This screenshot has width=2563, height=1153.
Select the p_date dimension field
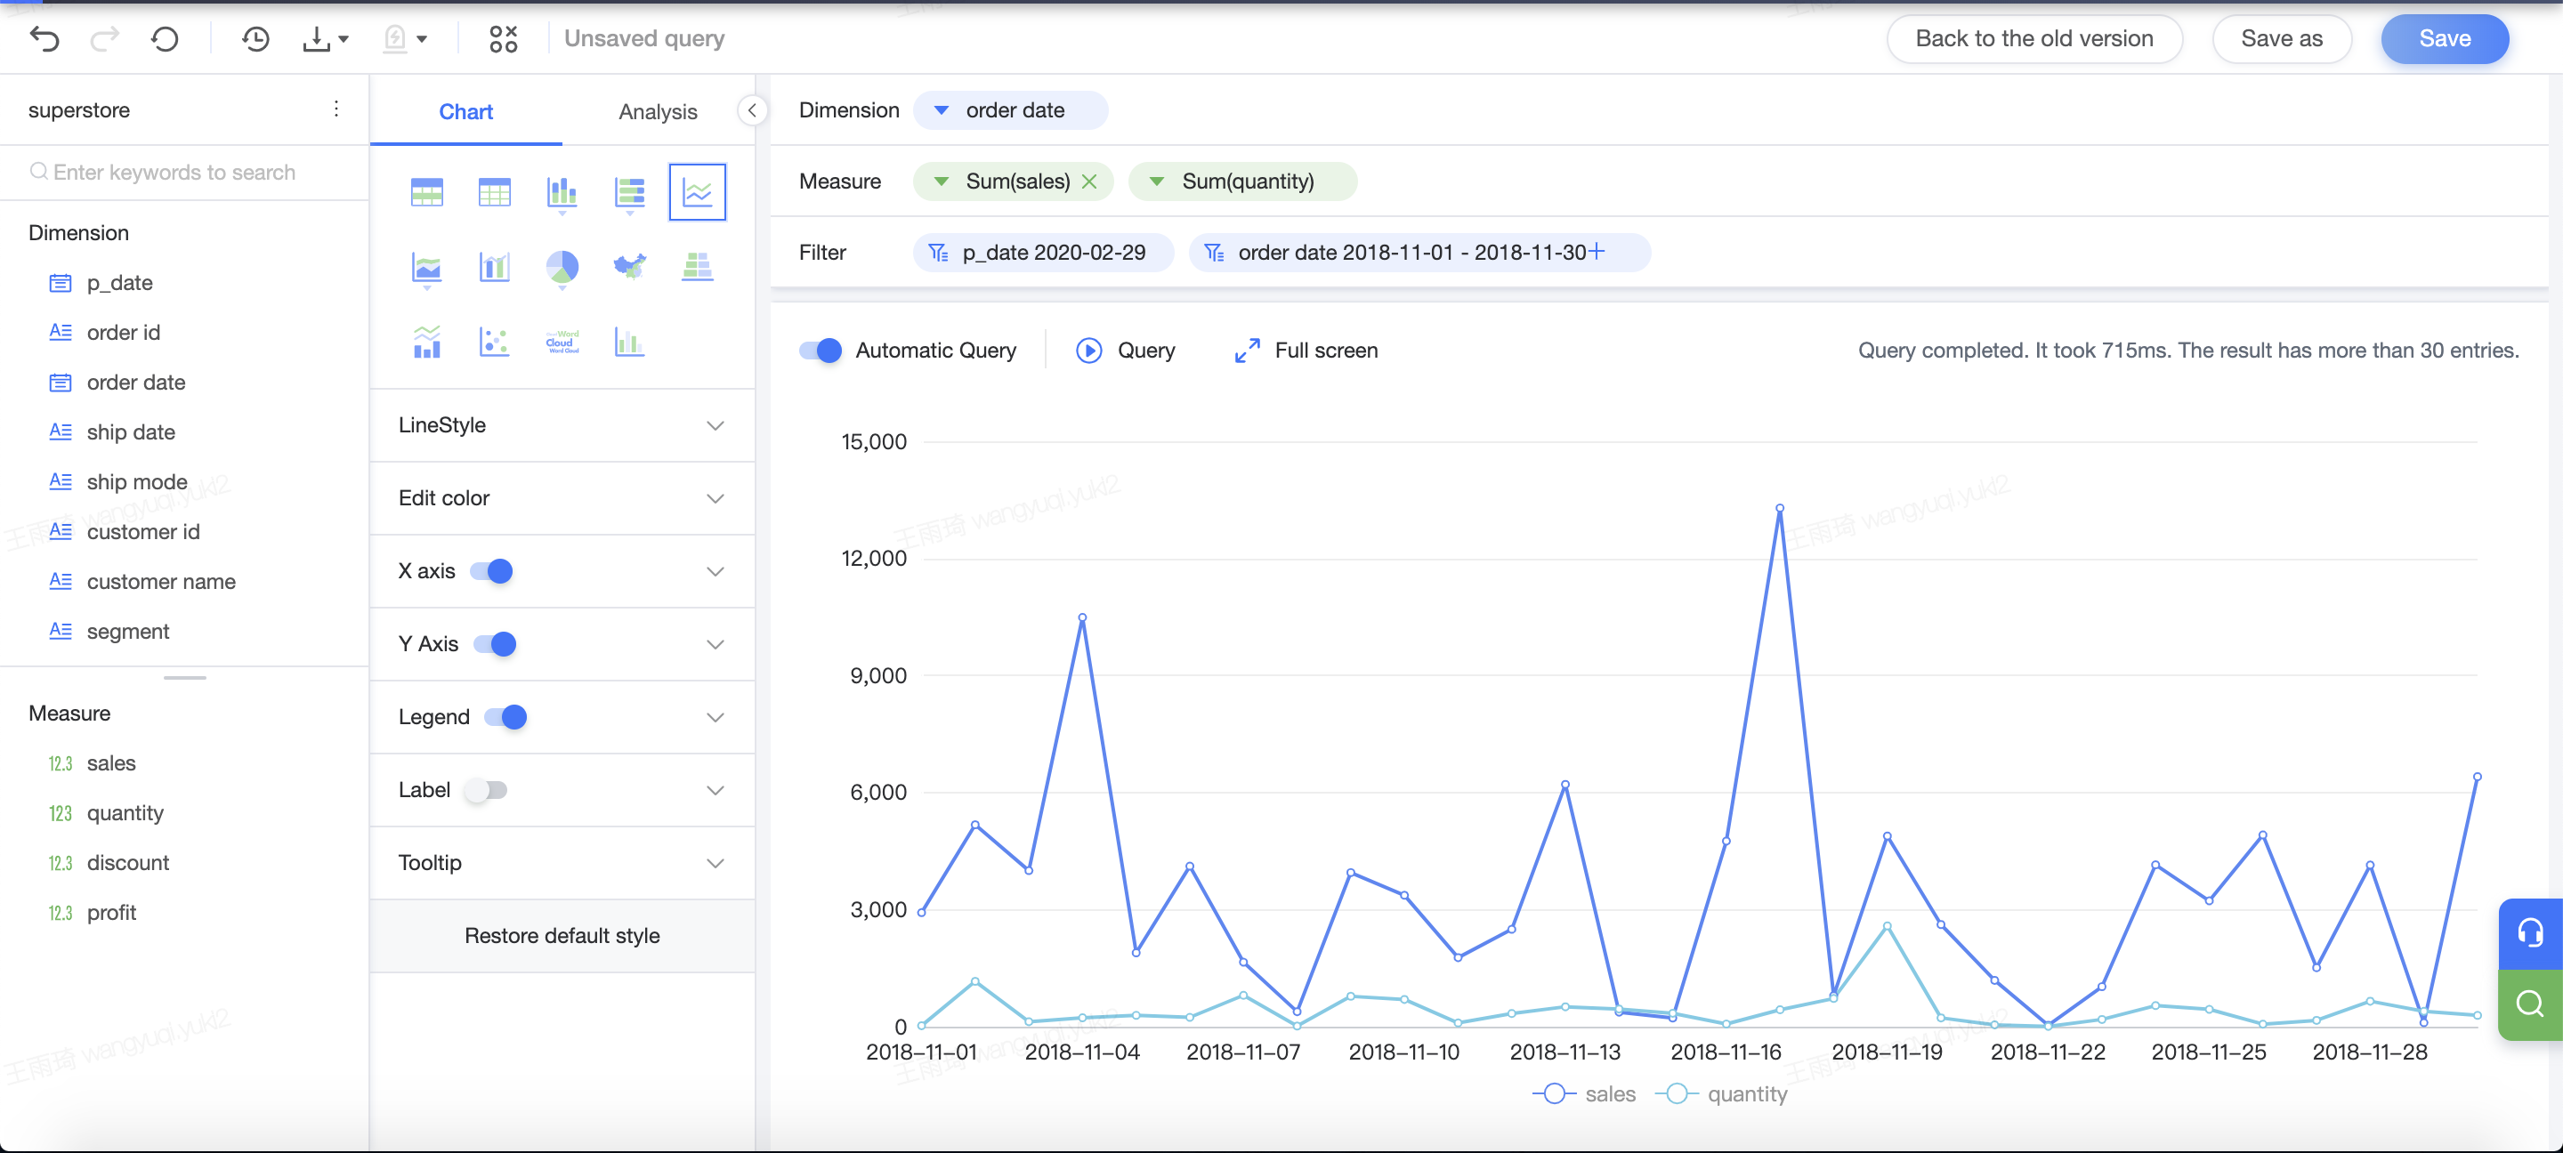click(119, 283)
